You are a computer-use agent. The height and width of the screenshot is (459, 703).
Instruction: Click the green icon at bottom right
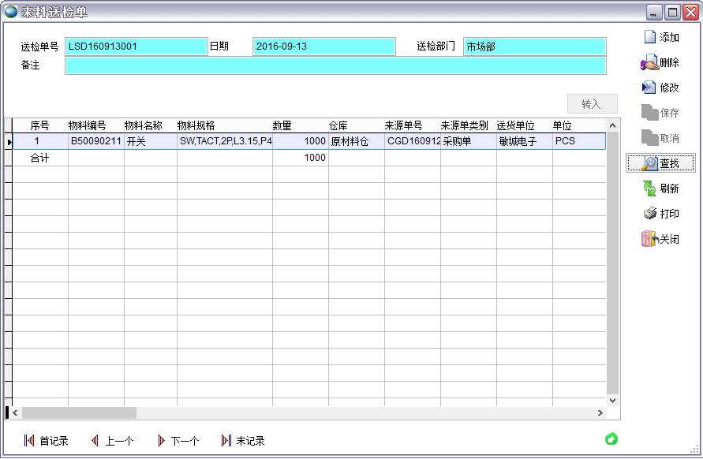(x=611, y=439)
